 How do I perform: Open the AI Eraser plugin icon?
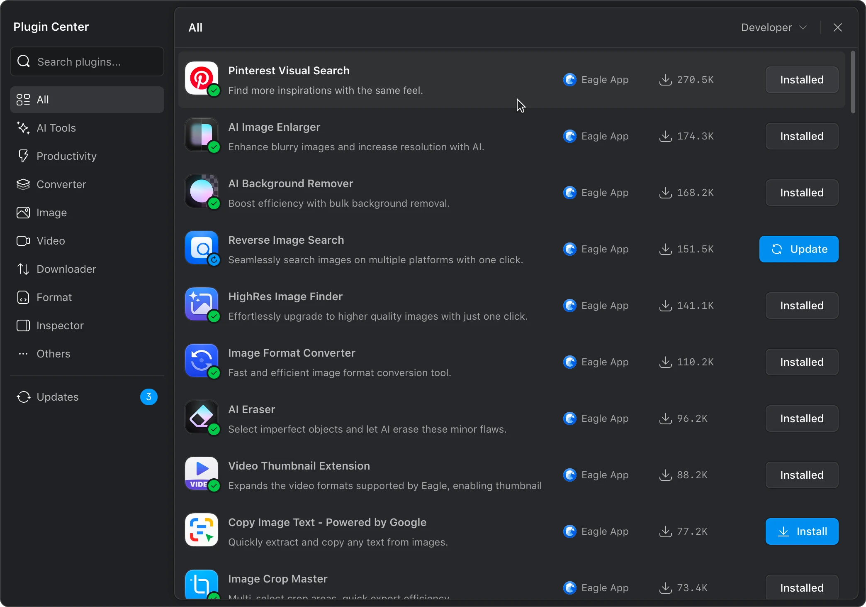[x=202, y=417]
